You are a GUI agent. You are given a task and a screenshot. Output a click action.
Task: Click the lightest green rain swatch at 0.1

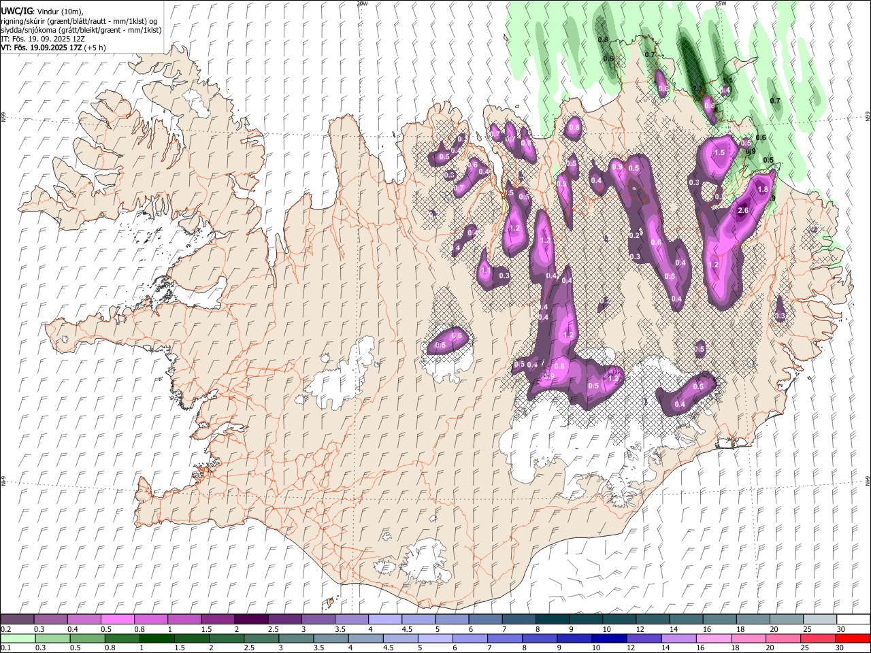(18, 638)
